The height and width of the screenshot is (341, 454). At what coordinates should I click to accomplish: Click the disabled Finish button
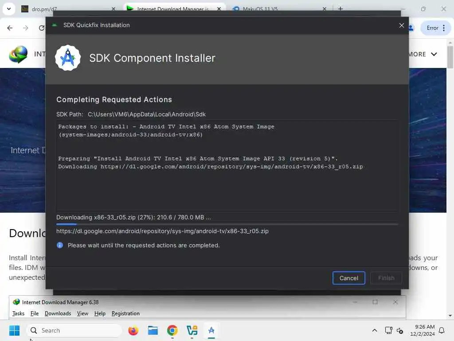click(386, 278)
